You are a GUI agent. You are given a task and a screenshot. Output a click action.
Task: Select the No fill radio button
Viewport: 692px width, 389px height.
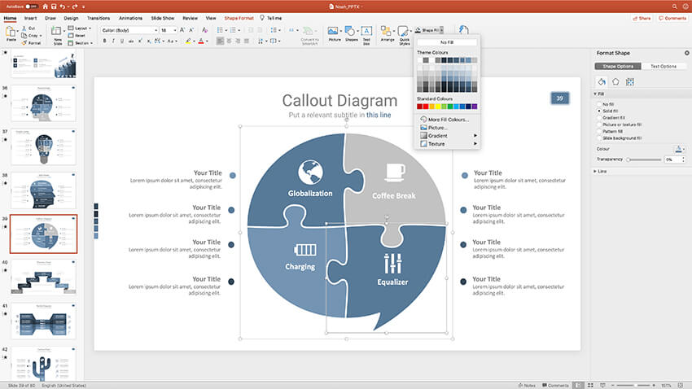point(599,104)
